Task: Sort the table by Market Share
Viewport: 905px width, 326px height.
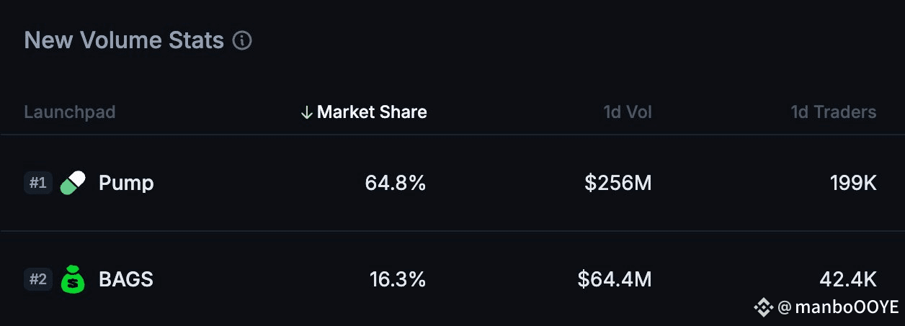Action: (x=372, y=112)
